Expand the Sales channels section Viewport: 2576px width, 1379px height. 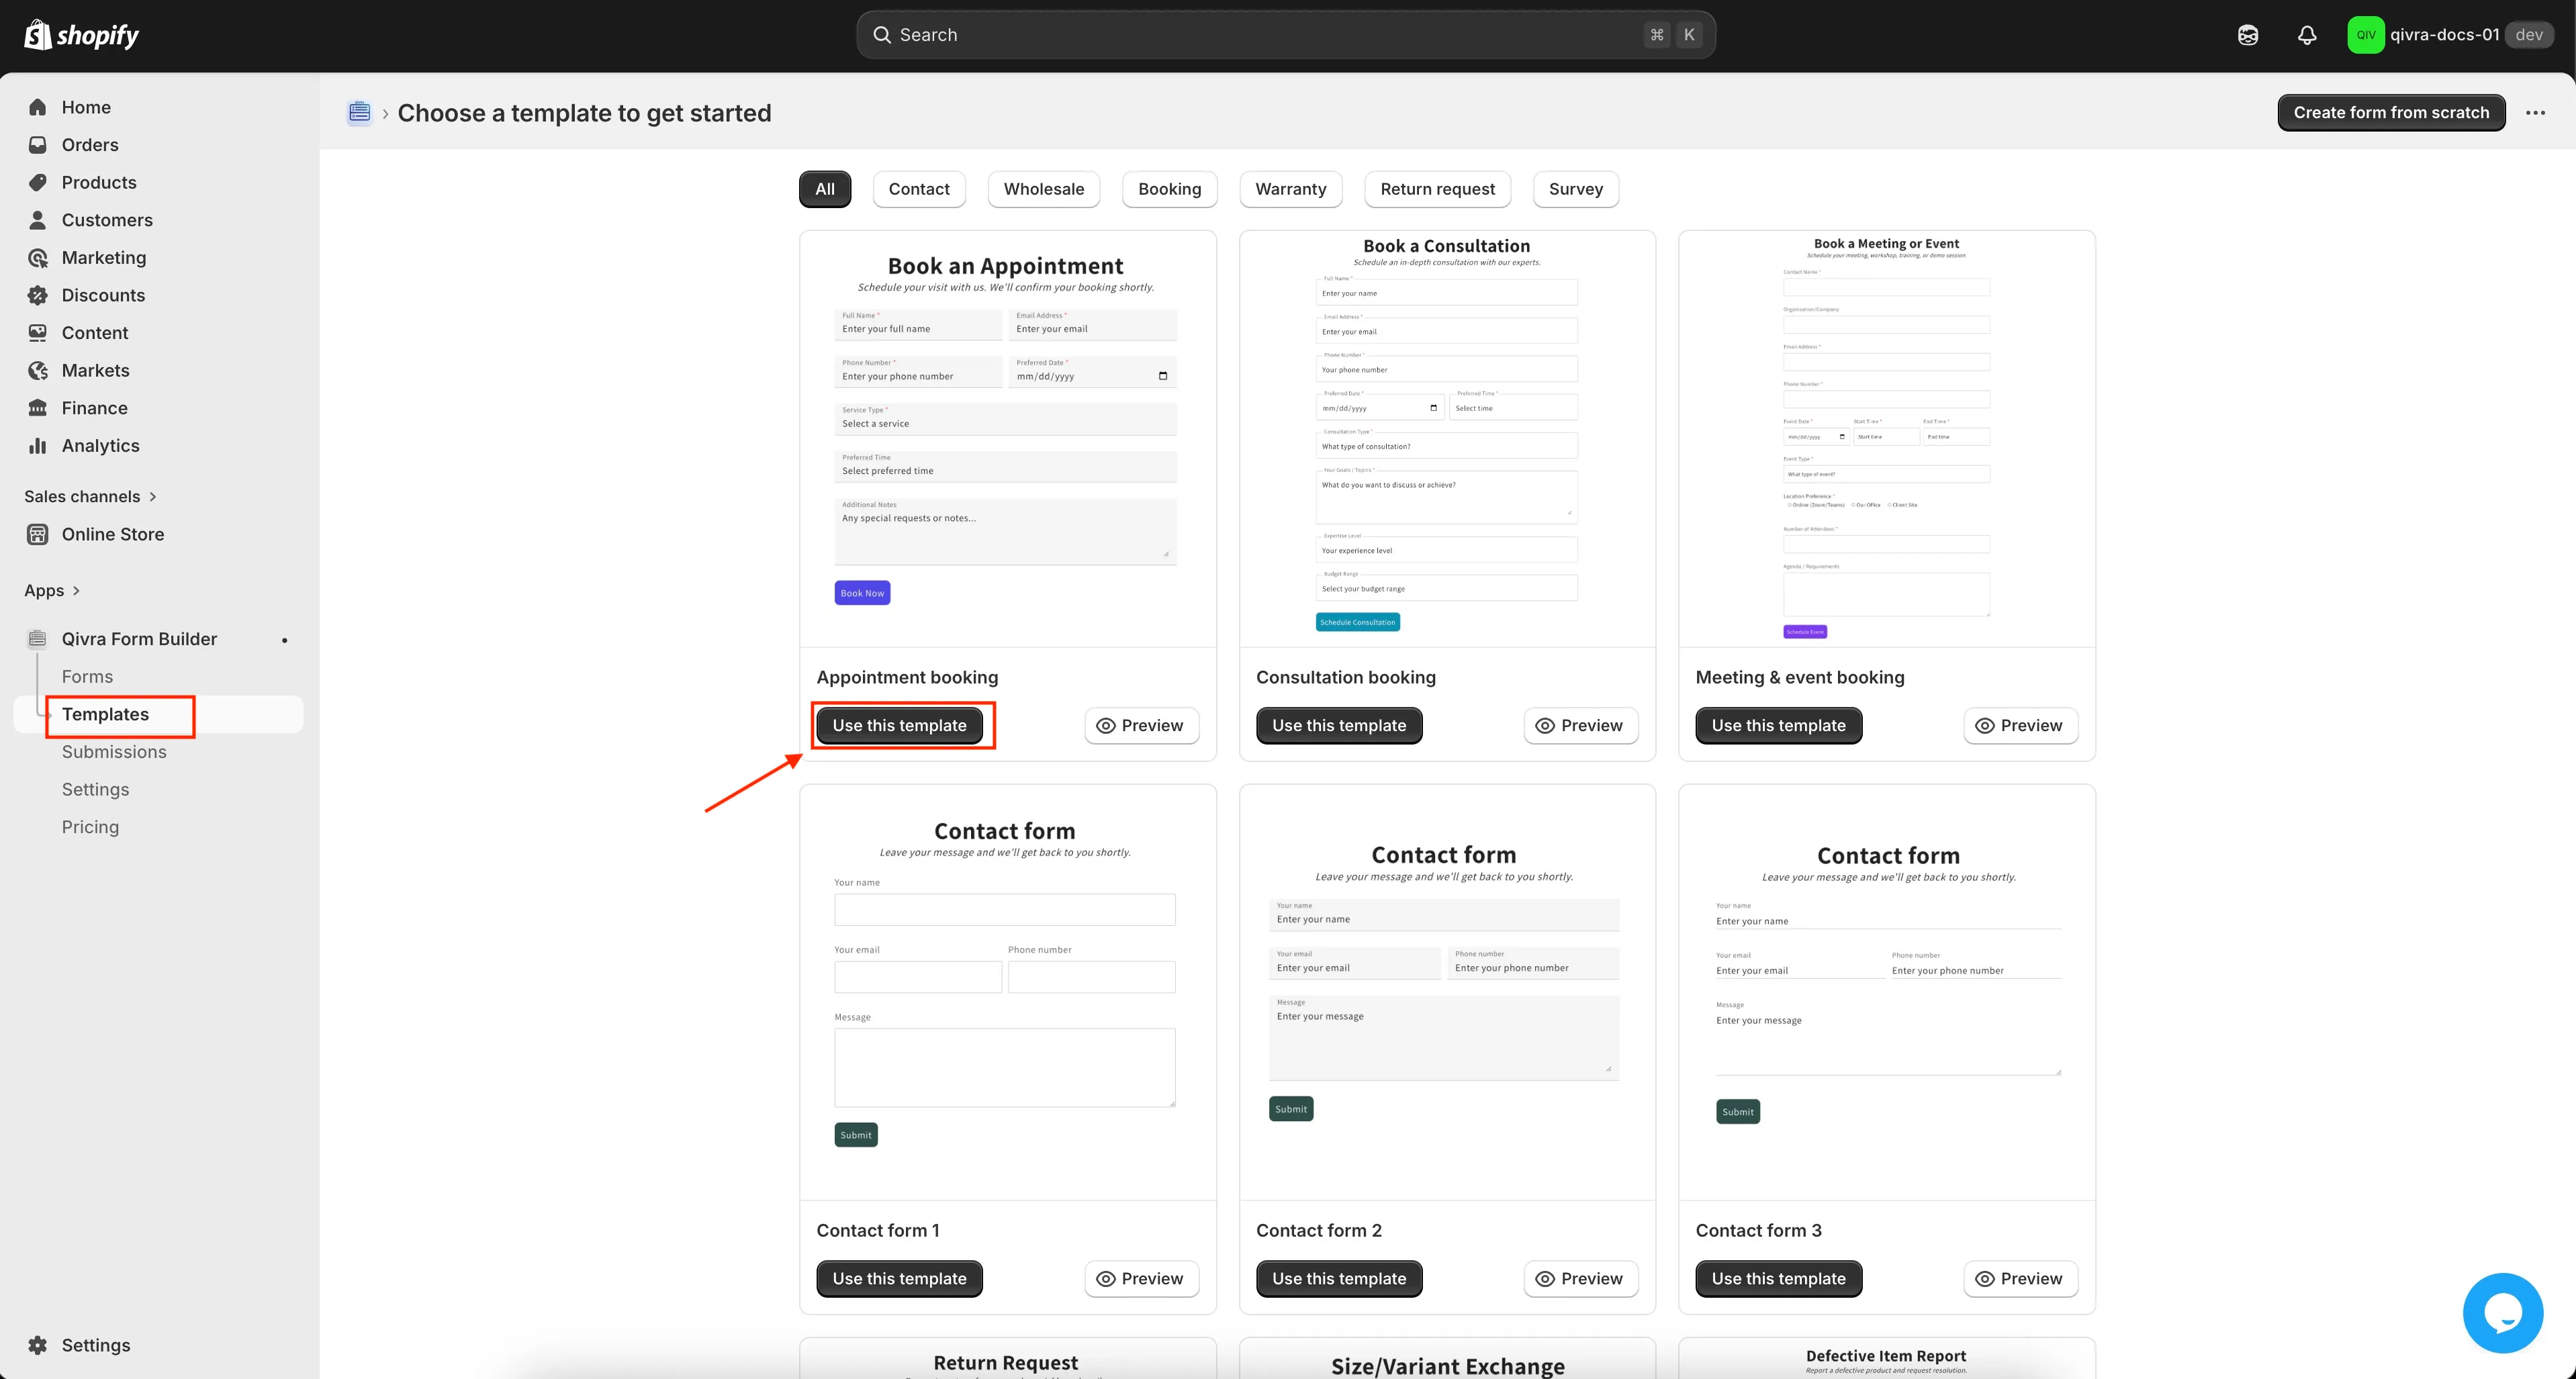point(90,496)
